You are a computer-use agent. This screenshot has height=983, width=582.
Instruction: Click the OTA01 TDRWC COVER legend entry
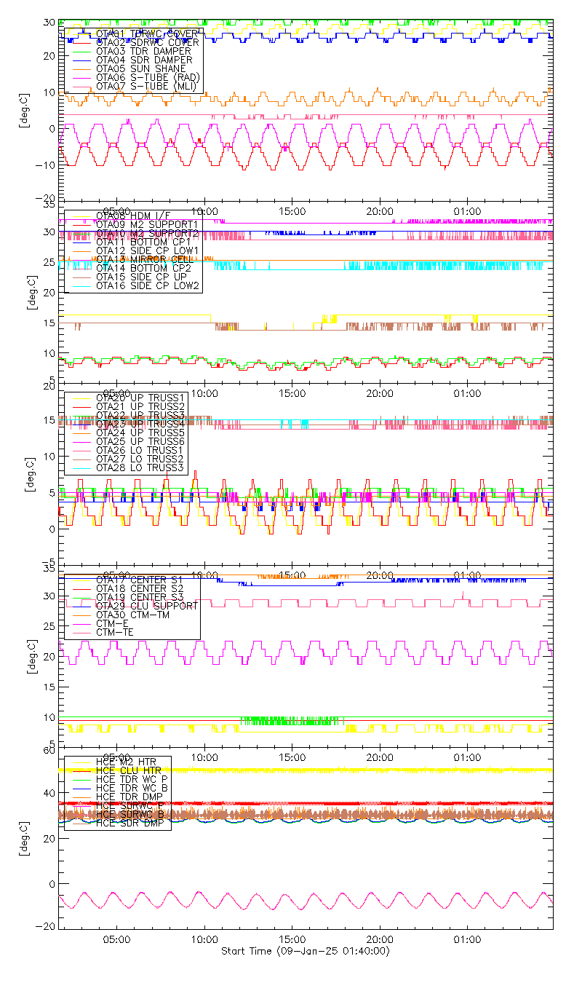pos(148,33)
